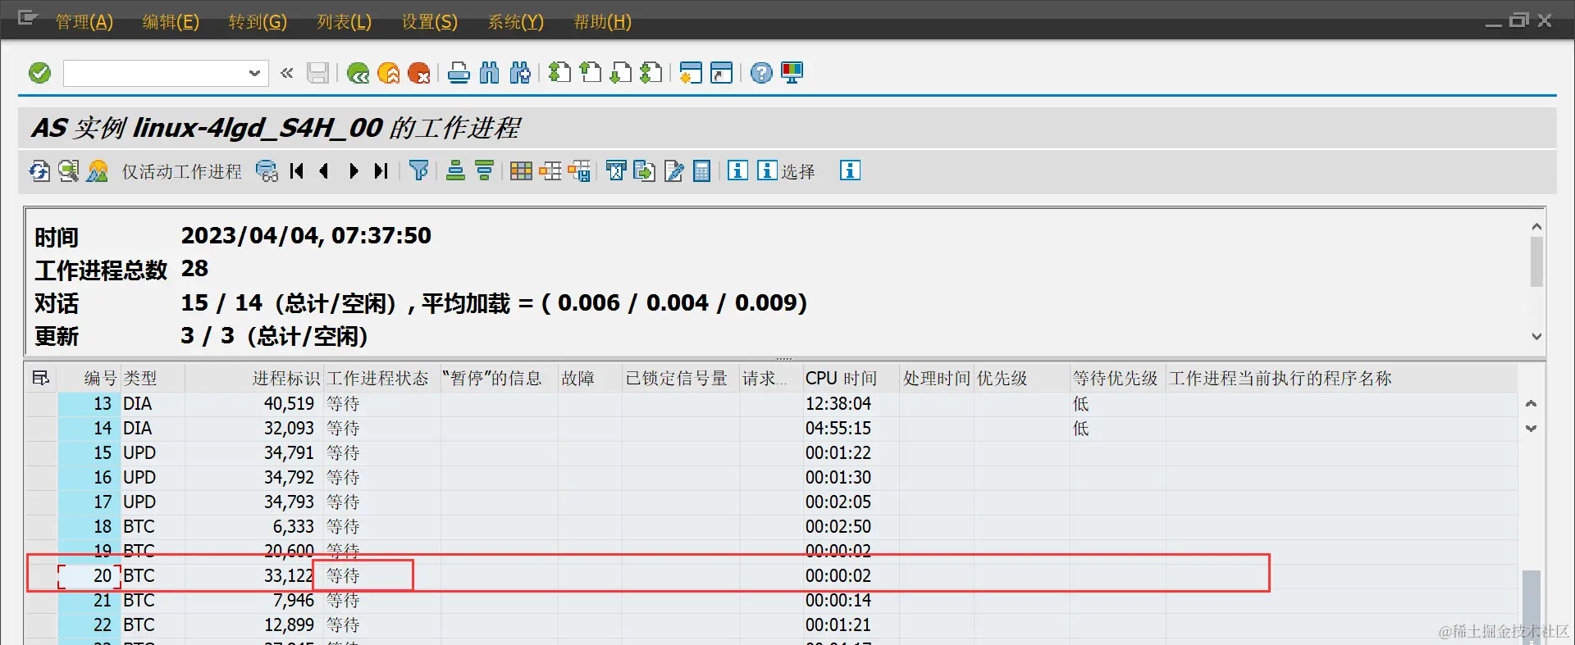Select process ID cell 40,519
Screen dimensions: 1575x645
254,403
